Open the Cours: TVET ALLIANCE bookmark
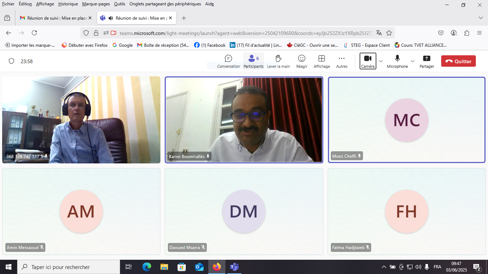The width and height of the screenshot is (488, 274). [420, 45]
